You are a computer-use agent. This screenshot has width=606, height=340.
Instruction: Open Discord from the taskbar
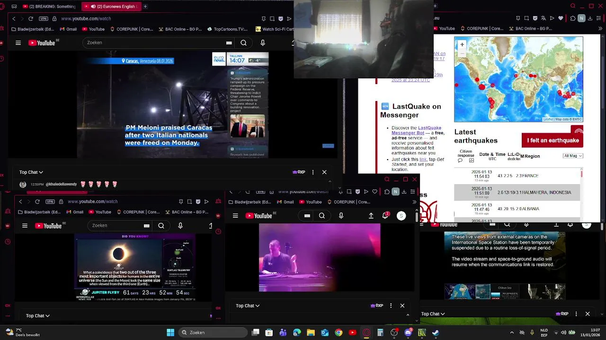point(408,332)
